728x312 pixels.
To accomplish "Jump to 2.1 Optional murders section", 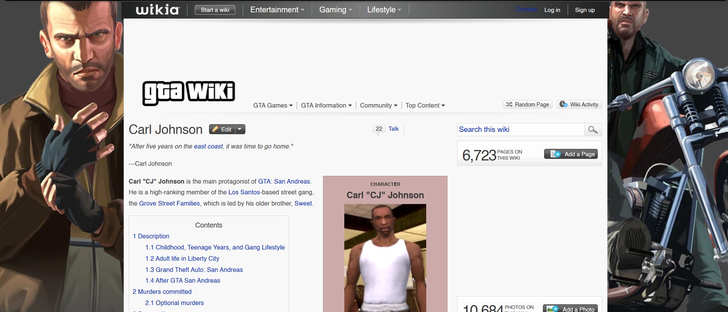I will [x=174, y=303].
